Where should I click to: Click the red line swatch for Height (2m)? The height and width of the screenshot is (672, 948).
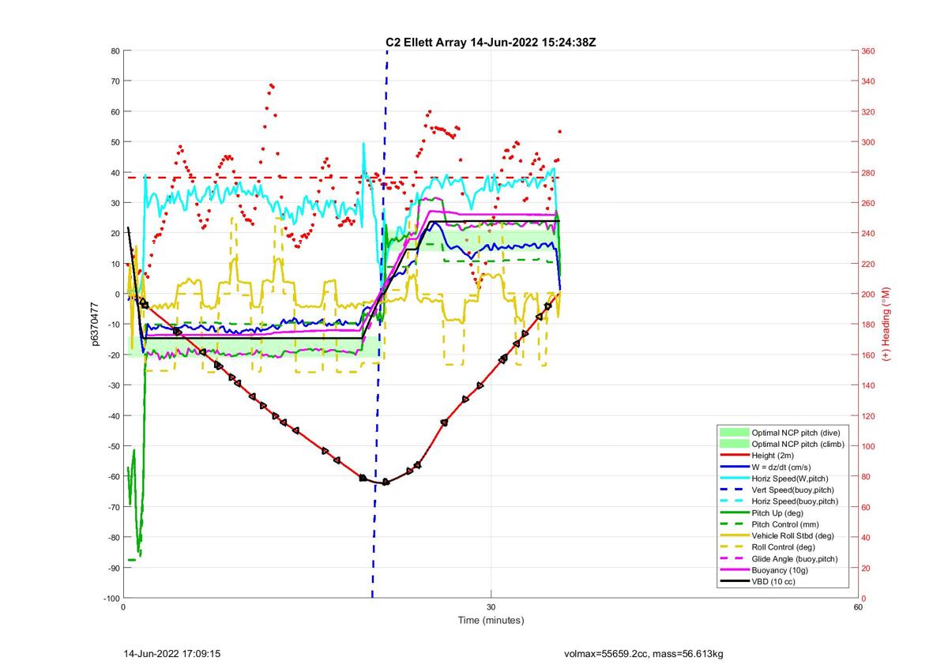point(734,455)
